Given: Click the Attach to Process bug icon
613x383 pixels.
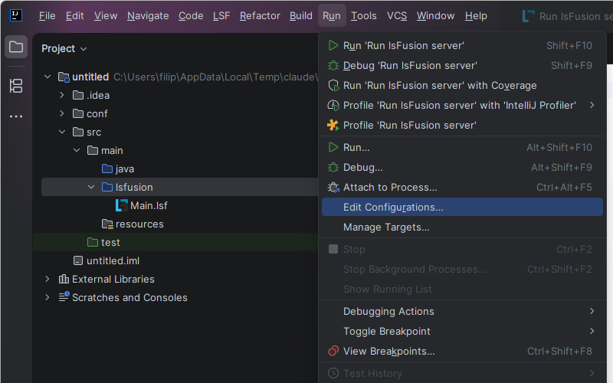Looking at the screenshot, I should tap(333, 187).
